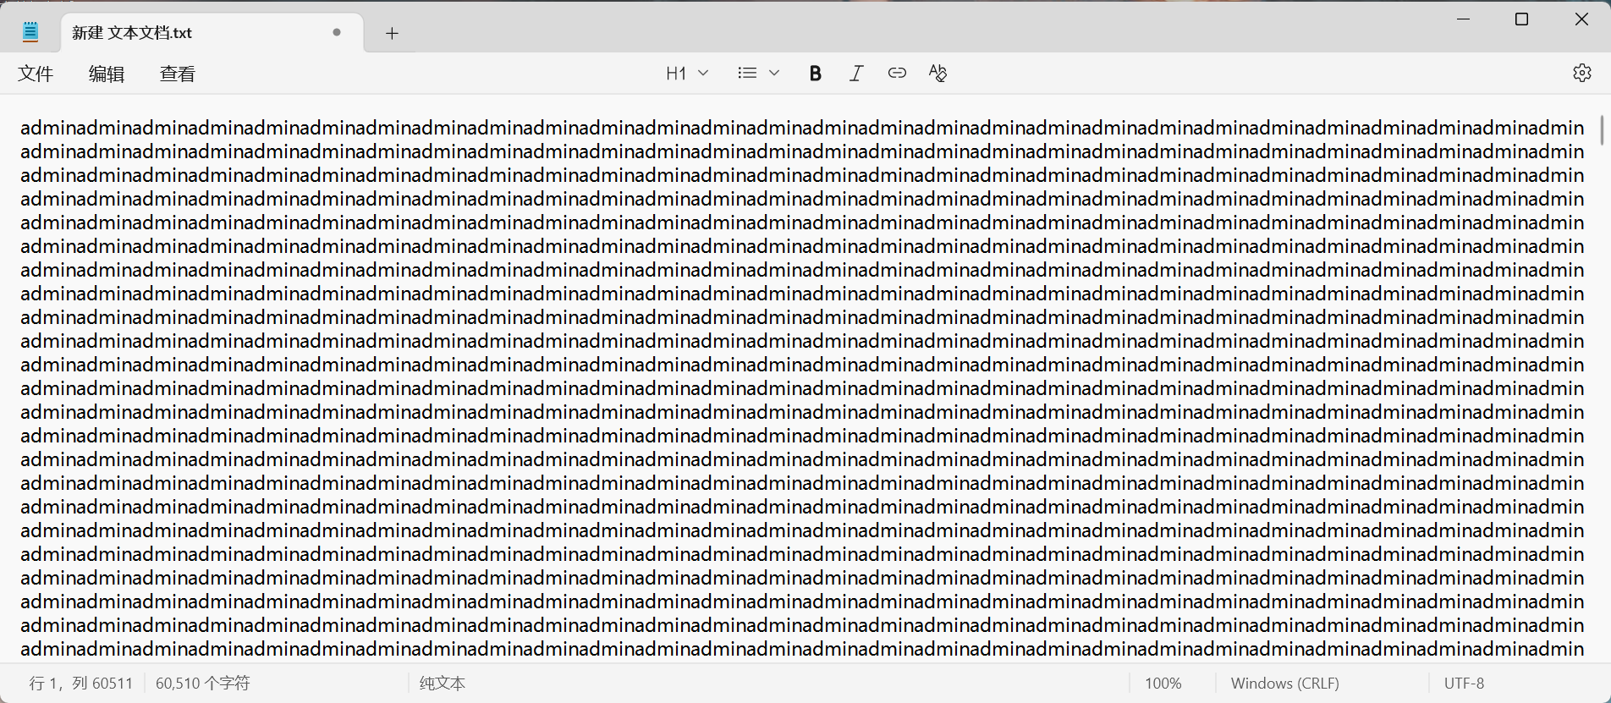
Task: Minimize the Notepad window
Action: [x=1463, y=19]
